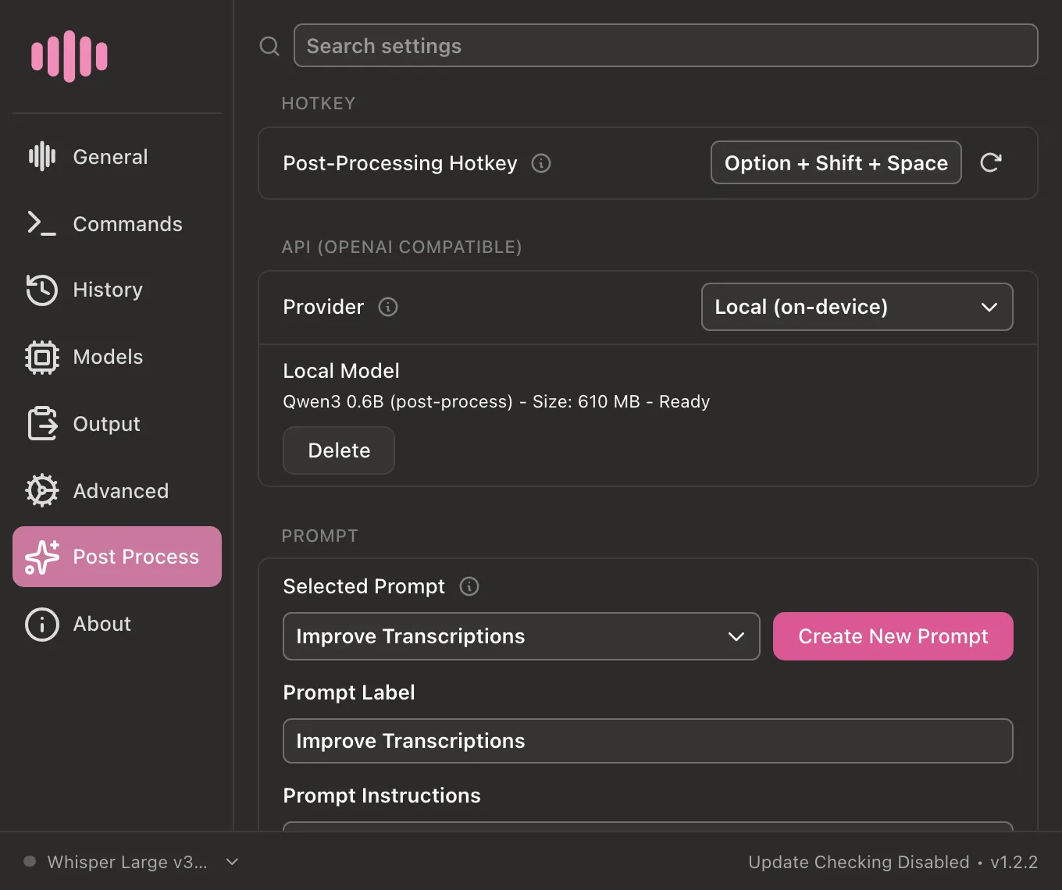Image resolution: width=1062 pixels, height=890 pixels.
Task: Open the Commands settings tab
Action: click(x=117, y=224)
